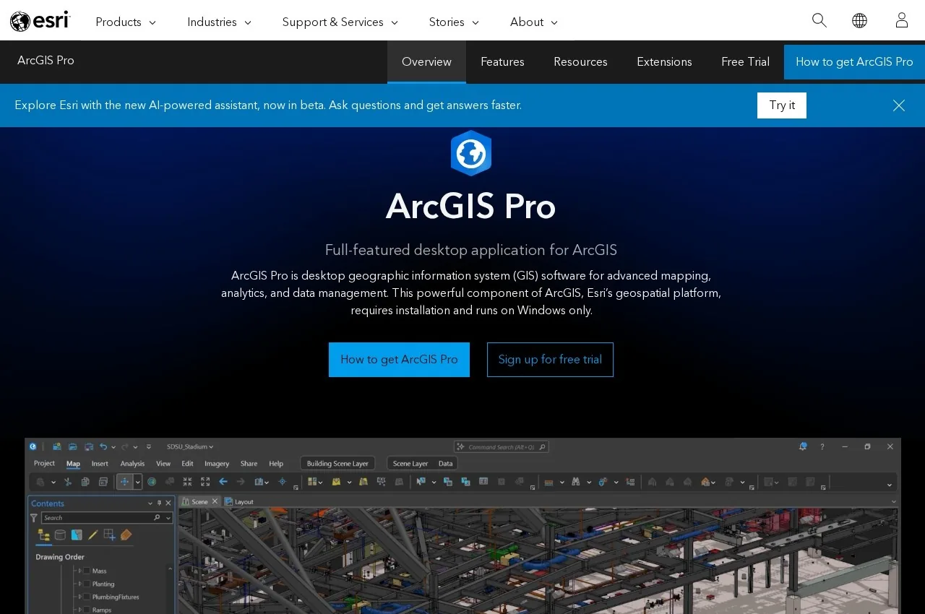Viewport: 925px width, 614px height.
Task: Click the notifications bell icon
Action: pos(803,446)
